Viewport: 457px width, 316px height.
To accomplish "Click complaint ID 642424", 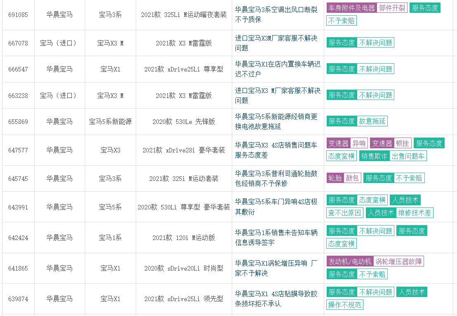I will 18,238.
